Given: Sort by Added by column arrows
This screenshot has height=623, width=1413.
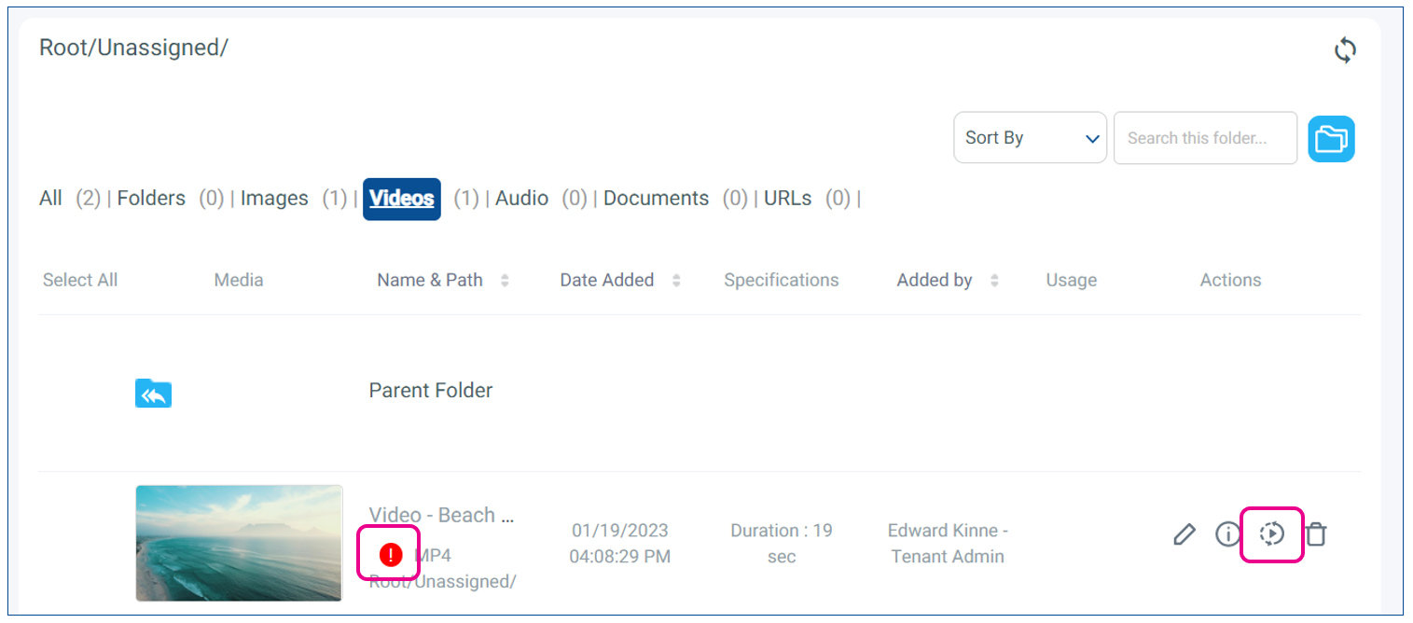Looking at the screenshot, I should tap(994, 280).
